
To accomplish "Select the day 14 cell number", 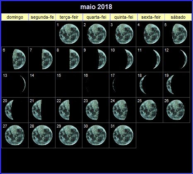I will pyautogui.click(x=32, y=76).
